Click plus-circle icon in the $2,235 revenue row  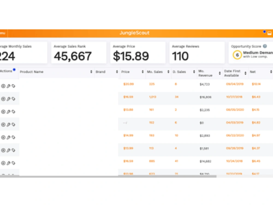pyautogui.click(x=3, y=112)
